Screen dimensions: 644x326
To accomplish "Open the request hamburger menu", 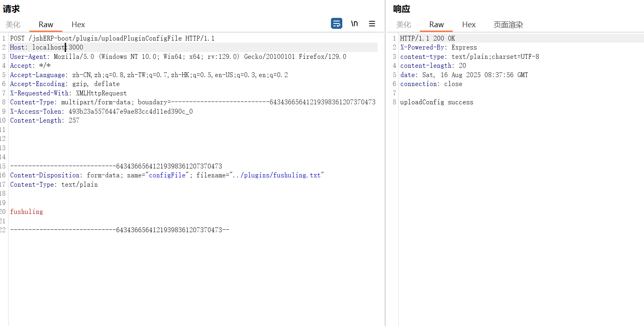I will (x=372, y=24).
